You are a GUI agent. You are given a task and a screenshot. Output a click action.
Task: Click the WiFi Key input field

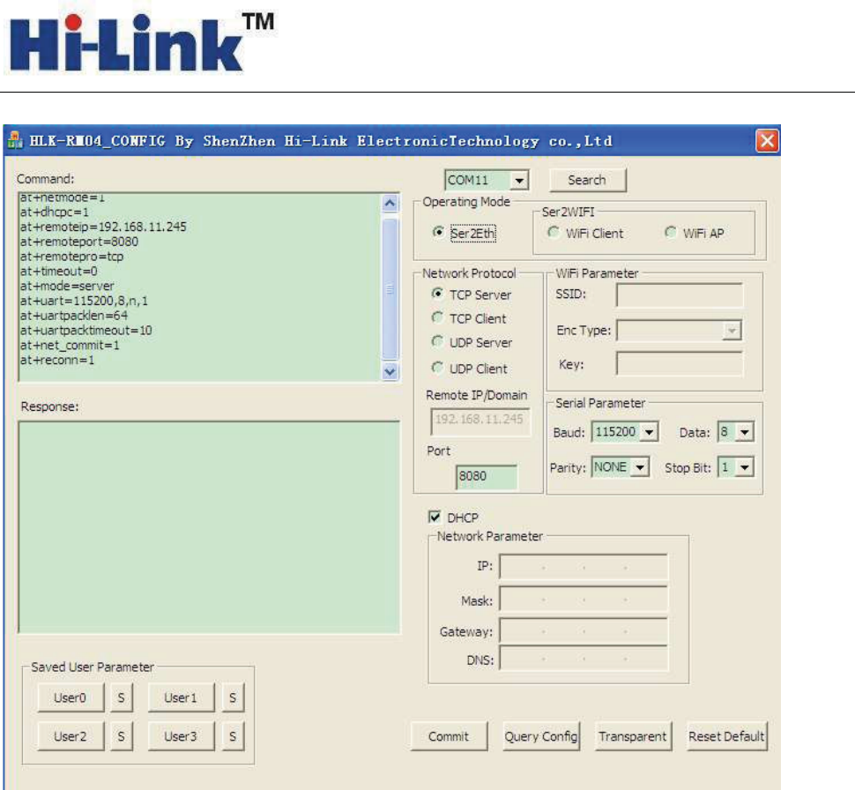[680, 364]
